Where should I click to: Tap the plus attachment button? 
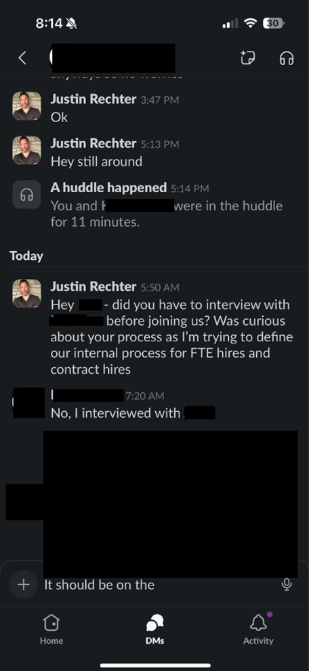(x=24, y=584)
